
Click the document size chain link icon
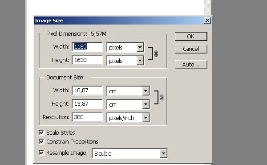click(x=162, y=97)
